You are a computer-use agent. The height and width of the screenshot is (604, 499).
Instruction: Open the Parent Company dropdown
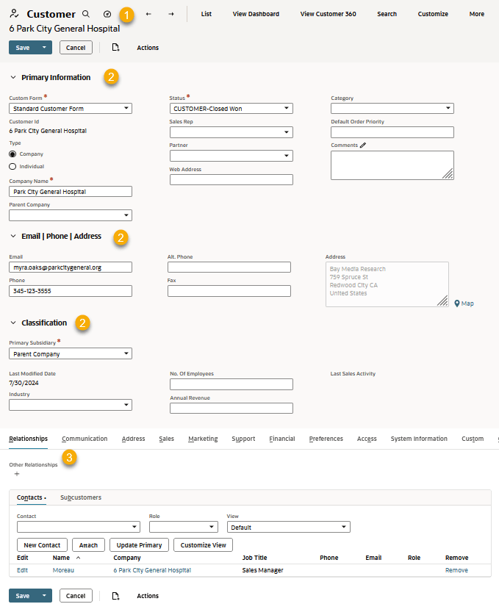pos(71,215)
